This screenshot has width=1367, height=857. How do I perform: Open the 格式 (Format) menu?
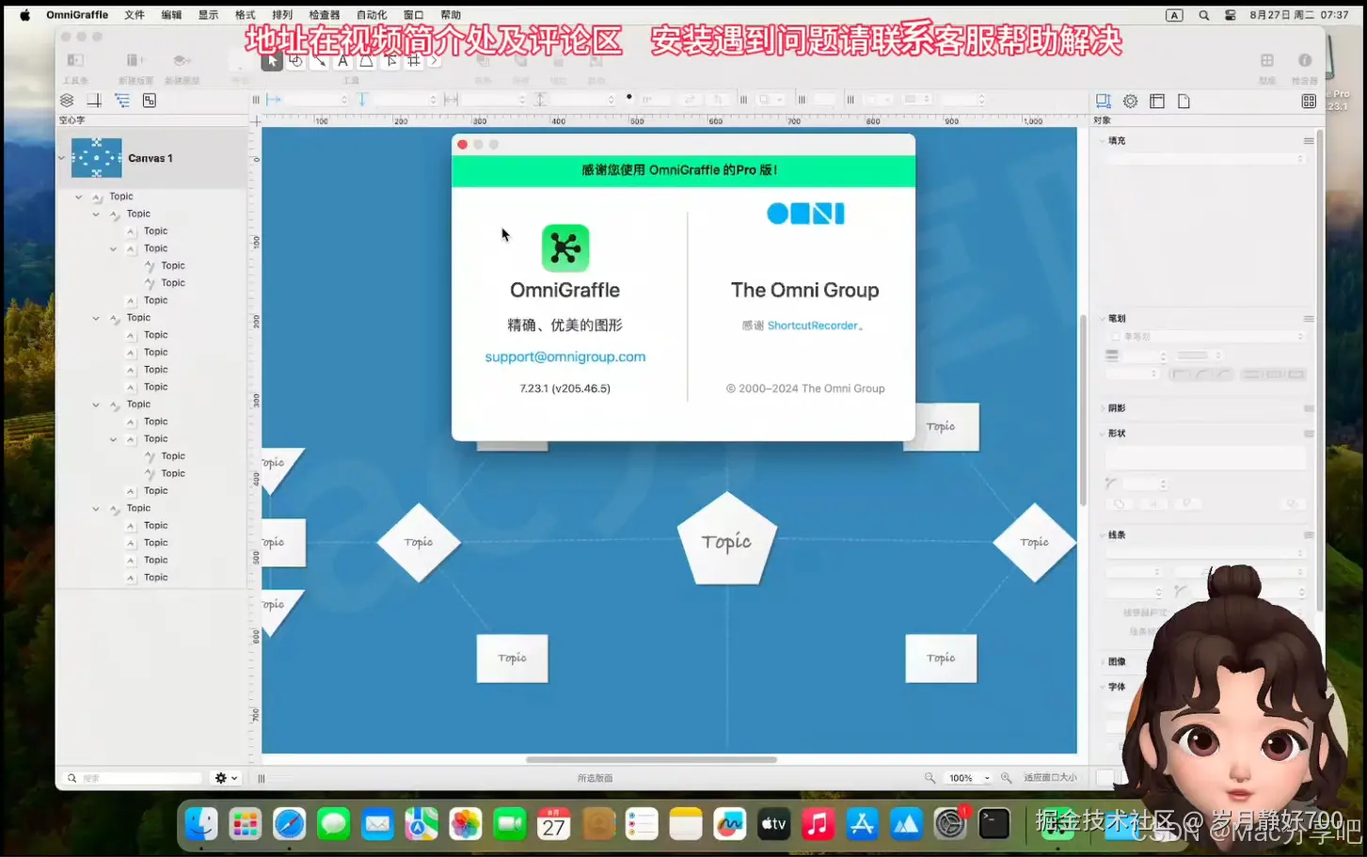coord(246,15)
